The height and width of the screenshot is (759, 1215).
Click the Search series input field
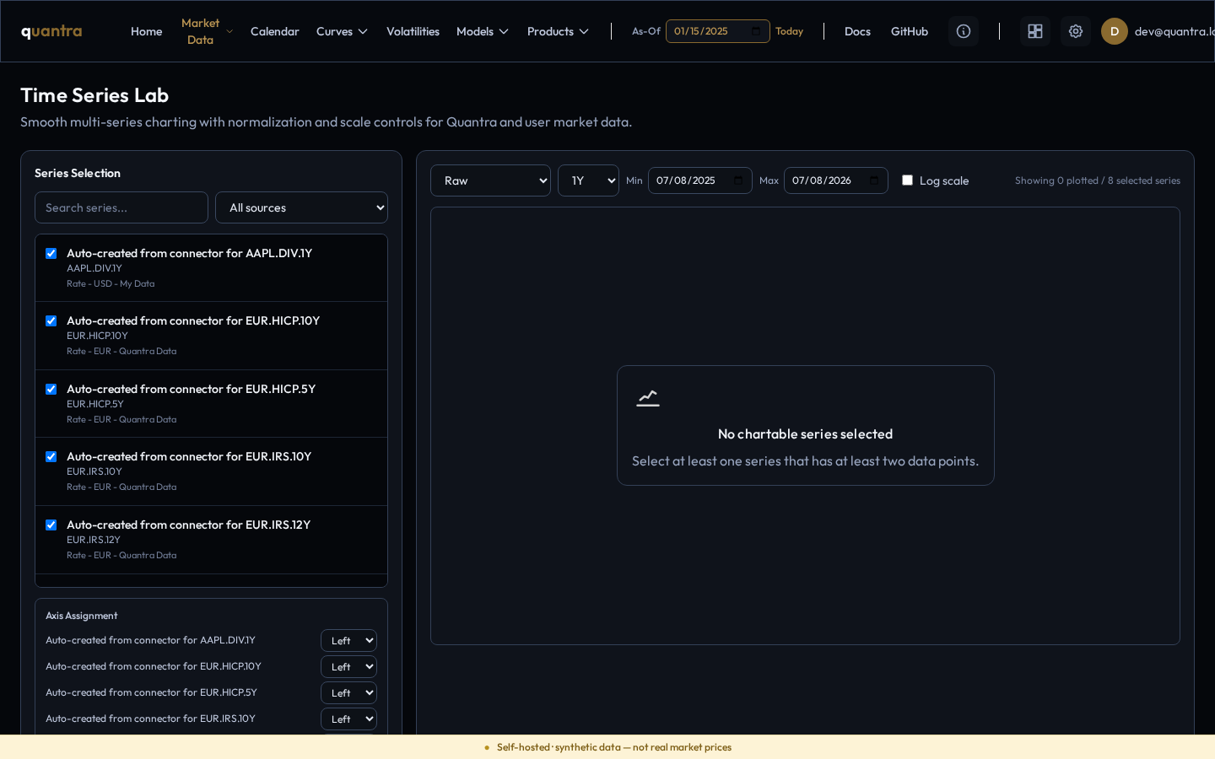pos(121,207)
